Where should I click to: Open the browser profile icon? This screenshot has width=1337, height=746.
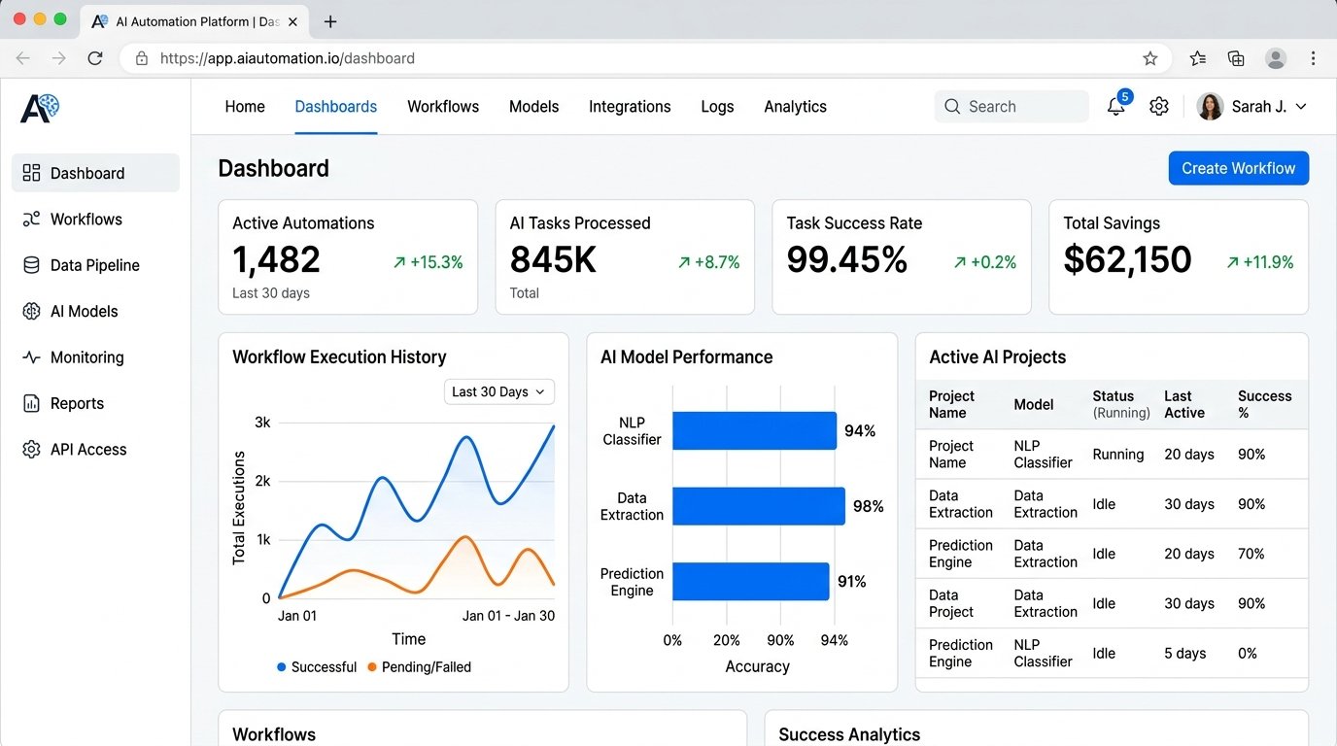[1276, 58]
